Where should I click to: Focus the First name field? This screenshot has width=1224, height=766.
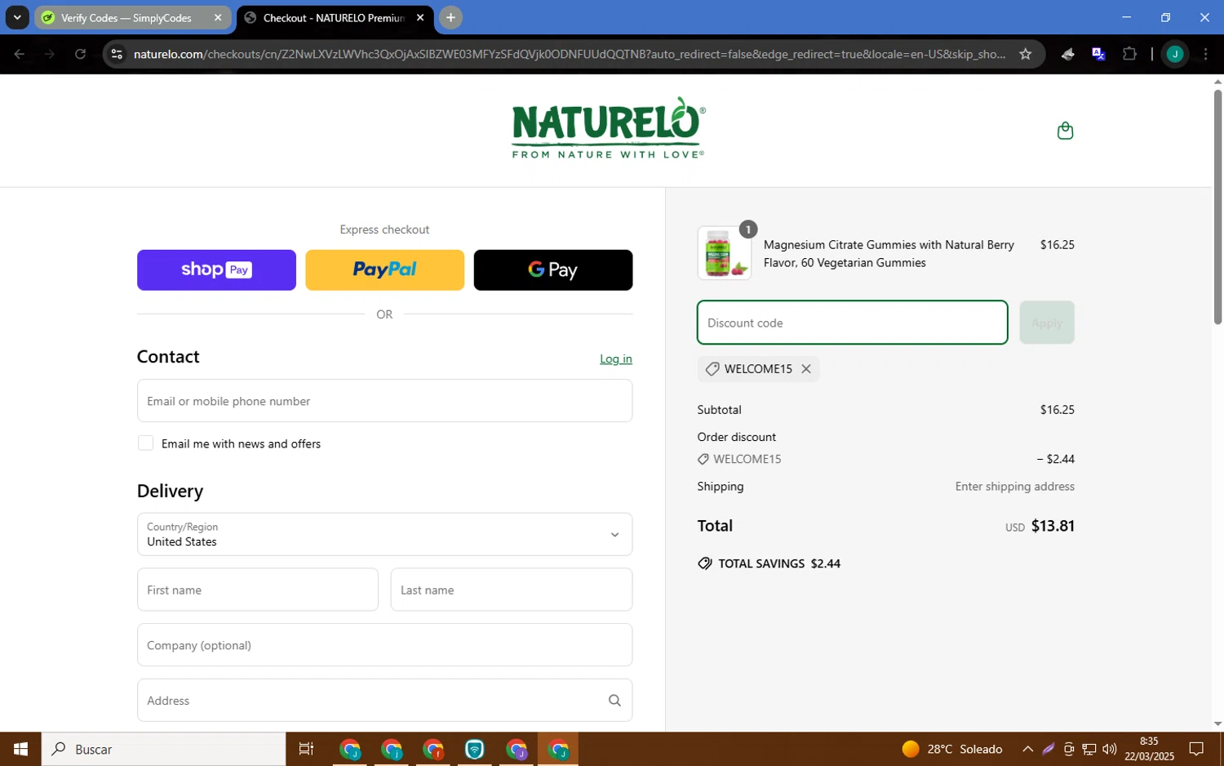[258, 590]
